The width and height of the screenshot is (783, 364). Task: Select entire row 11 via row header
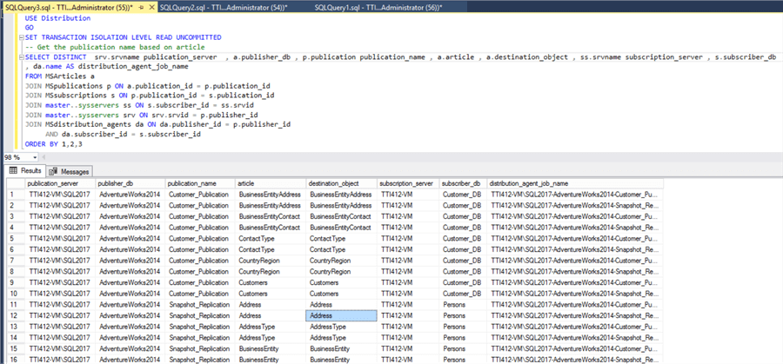[x=12, y=305]
